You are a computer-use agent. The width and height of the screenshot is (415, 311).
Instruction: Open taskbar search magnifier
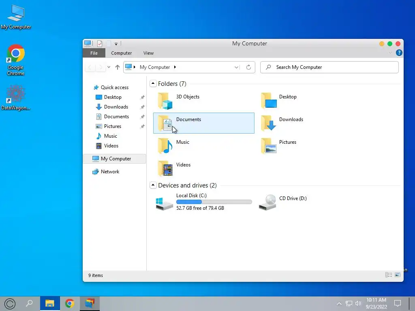(29, 303)
